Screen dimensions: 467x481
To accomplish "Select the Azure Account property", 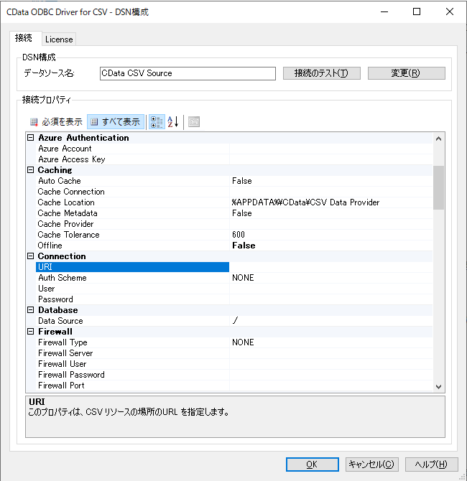I will [x=132, y=149].
